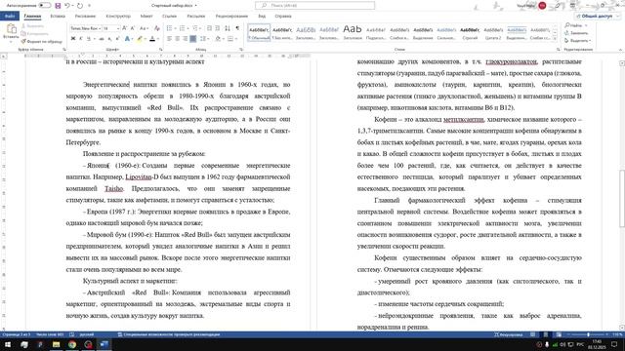Open Google Chrome from the taskbar
Viewport: 625px width, 351px height.
pos(72,344)
